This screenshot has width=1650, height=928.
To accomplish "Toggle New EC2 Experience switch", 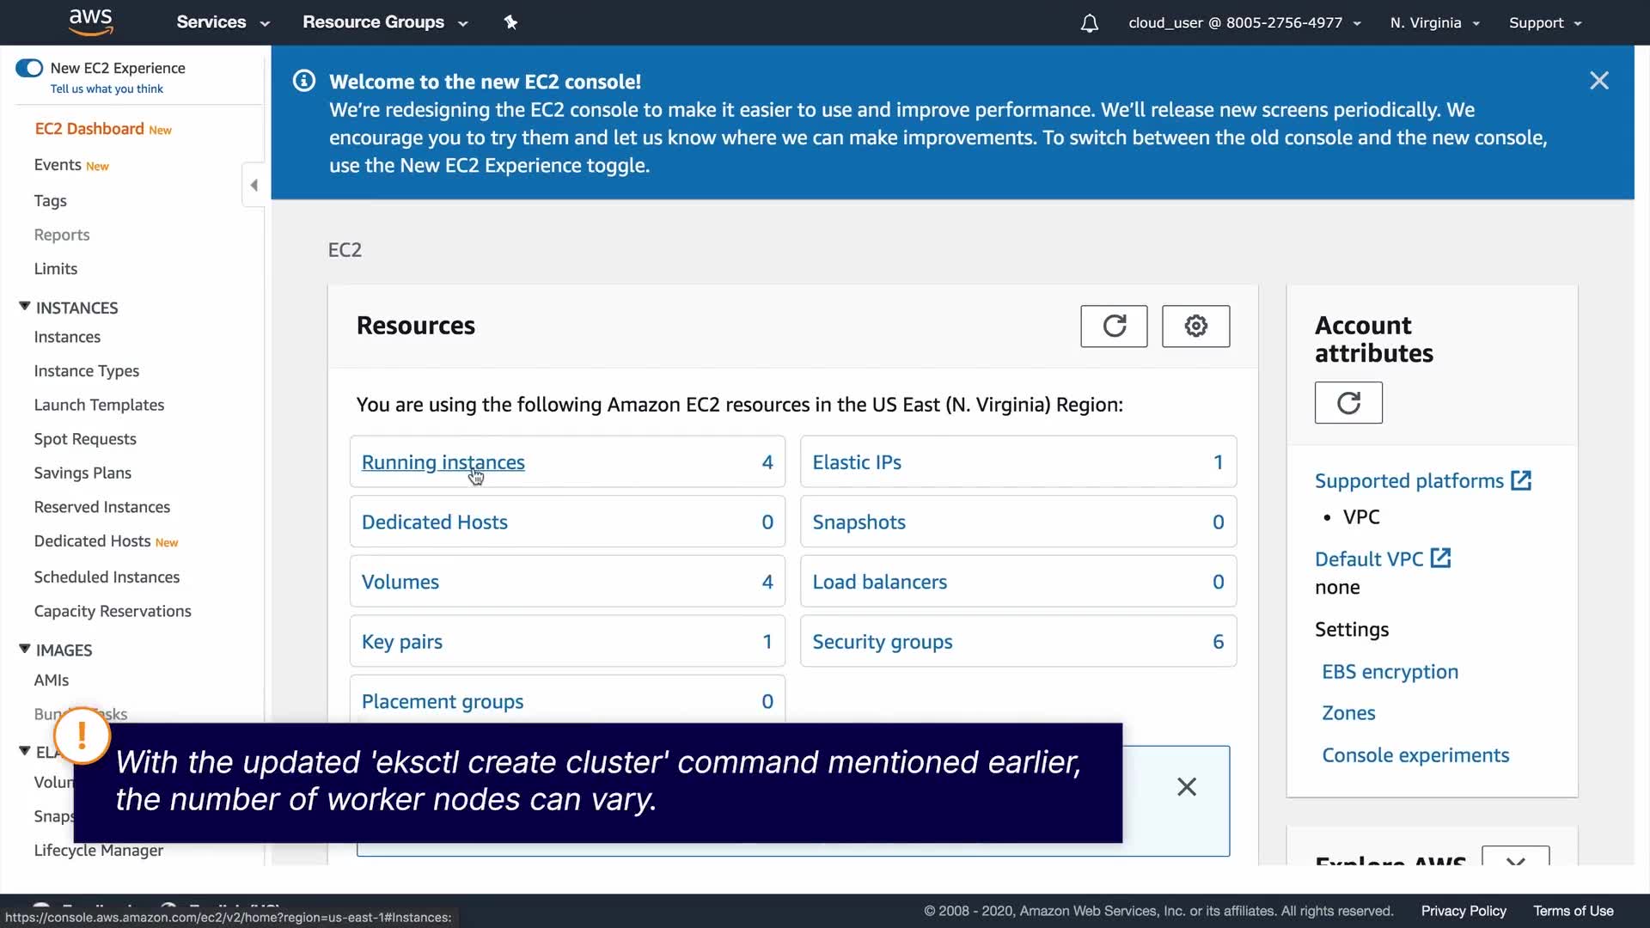I will point(29,68).
